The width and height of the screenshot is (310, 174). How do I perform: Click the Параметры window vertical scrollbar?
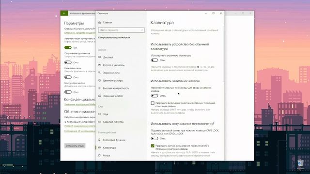(224, 54)
